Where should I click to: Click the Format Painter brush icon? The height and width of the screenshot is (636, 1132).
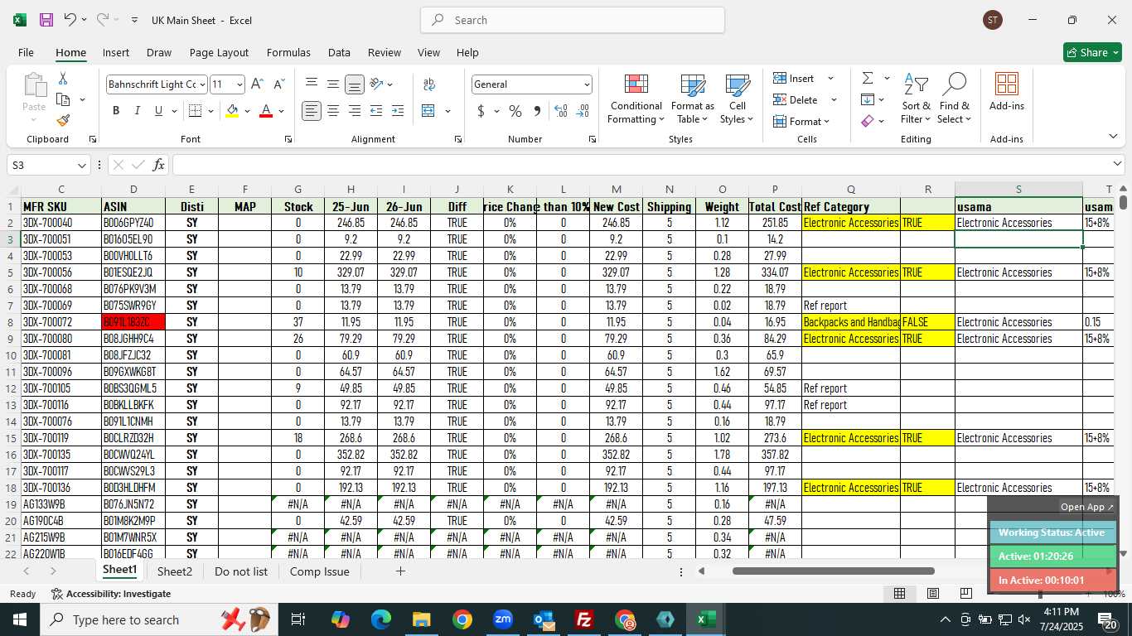[x=63, y=120]
